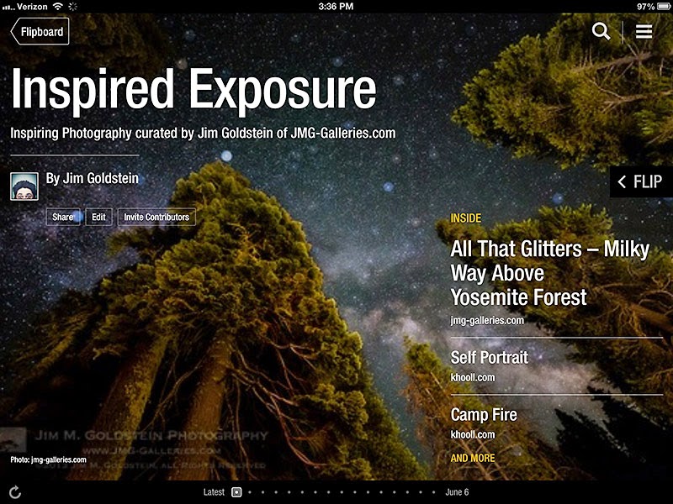
Task: Open the hamburger menu icon
Action: pyautogui.click(x=644, y=31)
